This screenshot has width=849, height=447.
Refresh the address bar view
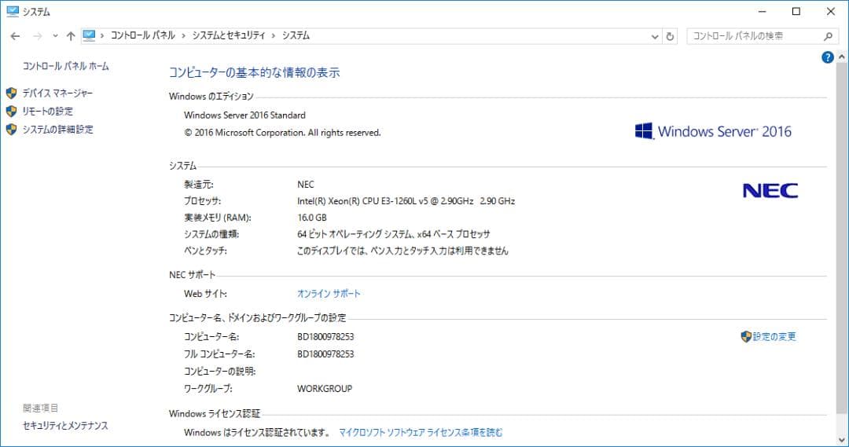pos(670,36)
